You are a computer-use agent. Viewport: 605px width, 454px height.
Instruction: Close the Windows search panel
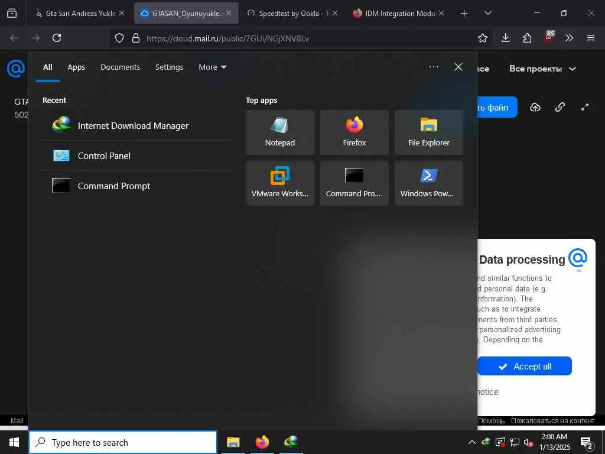pos(458,67)
